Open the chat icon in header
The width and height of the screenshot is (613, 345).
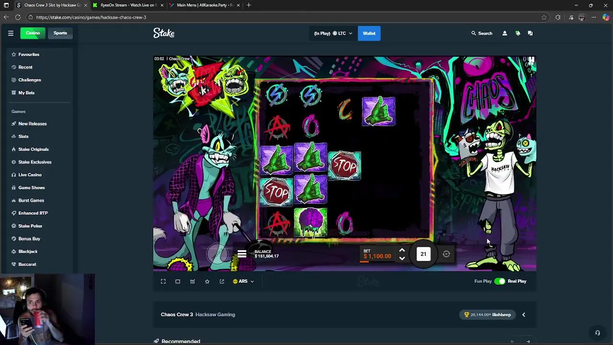pyautogui.click(x=530, y=33)
